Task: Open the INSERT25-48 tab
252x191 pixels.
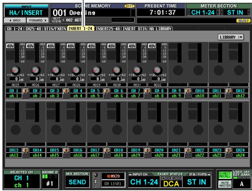Action: click(108, 29)
